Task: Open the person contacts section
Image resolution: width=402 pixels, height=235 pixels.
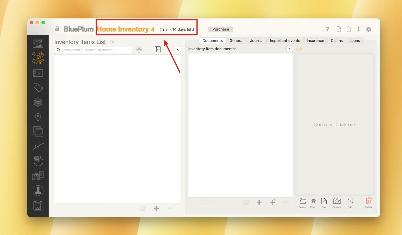Action: point(38,190)
